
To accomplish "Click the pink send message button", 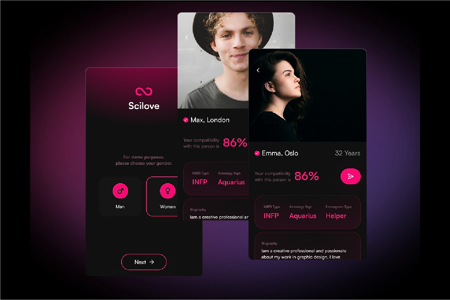I will [350, 176].
